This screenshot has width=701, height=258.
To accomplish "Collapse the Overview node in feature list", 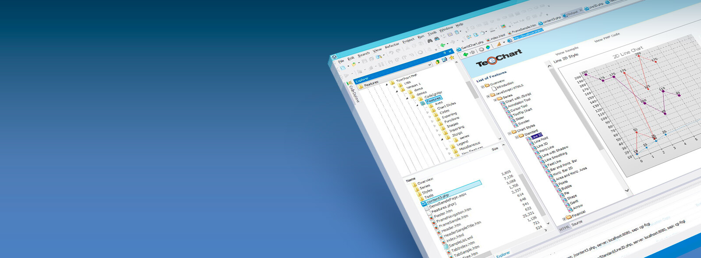I will pyautogui.click(x=483, y=87).
